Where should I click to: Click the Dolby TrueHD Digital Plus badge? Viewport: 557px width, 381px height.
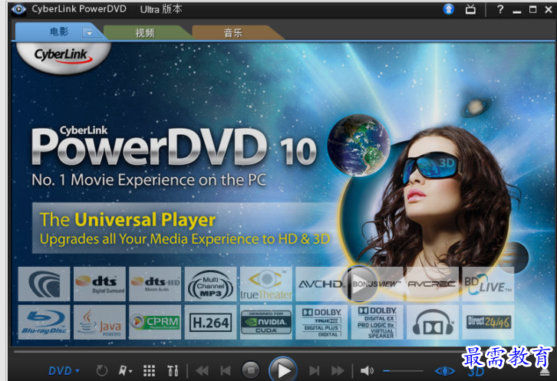click(321, 322)
